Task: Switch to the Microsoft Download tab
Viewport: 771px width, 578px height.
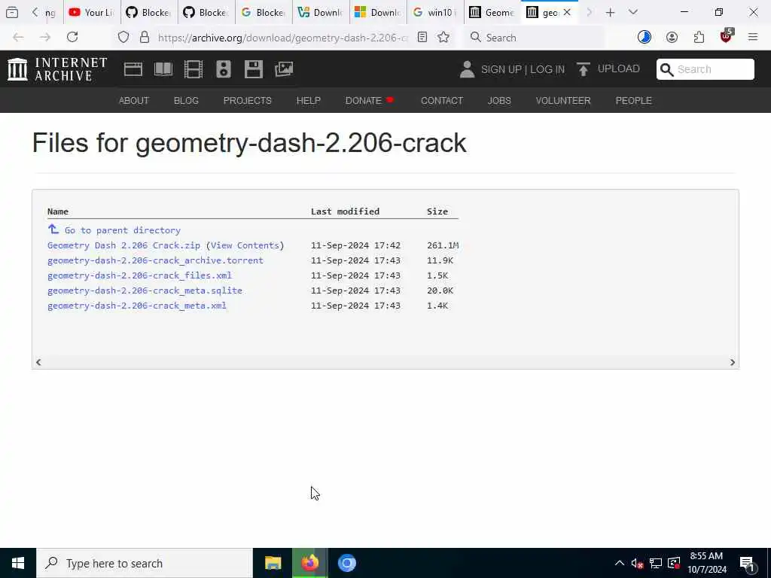Action: (x=378, y=13)
